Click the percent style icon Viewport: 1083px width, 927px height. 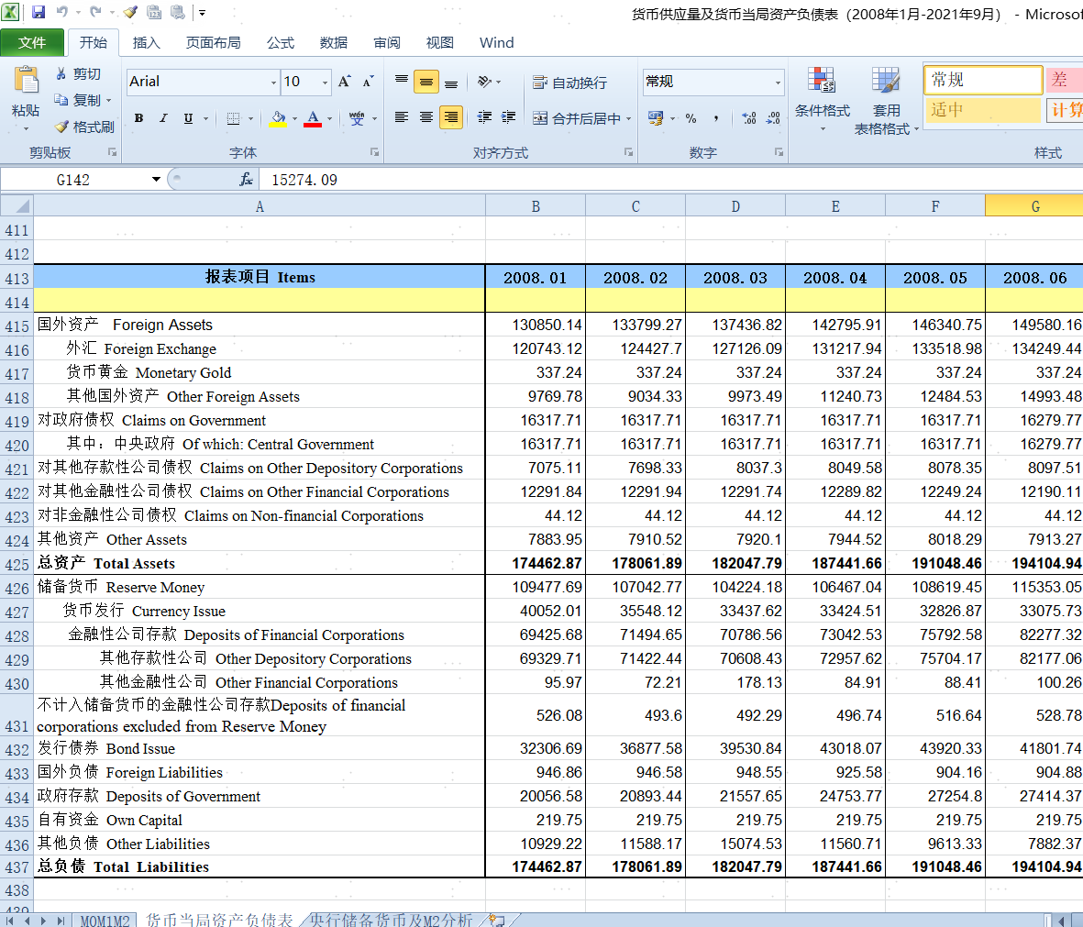point(691,118)
